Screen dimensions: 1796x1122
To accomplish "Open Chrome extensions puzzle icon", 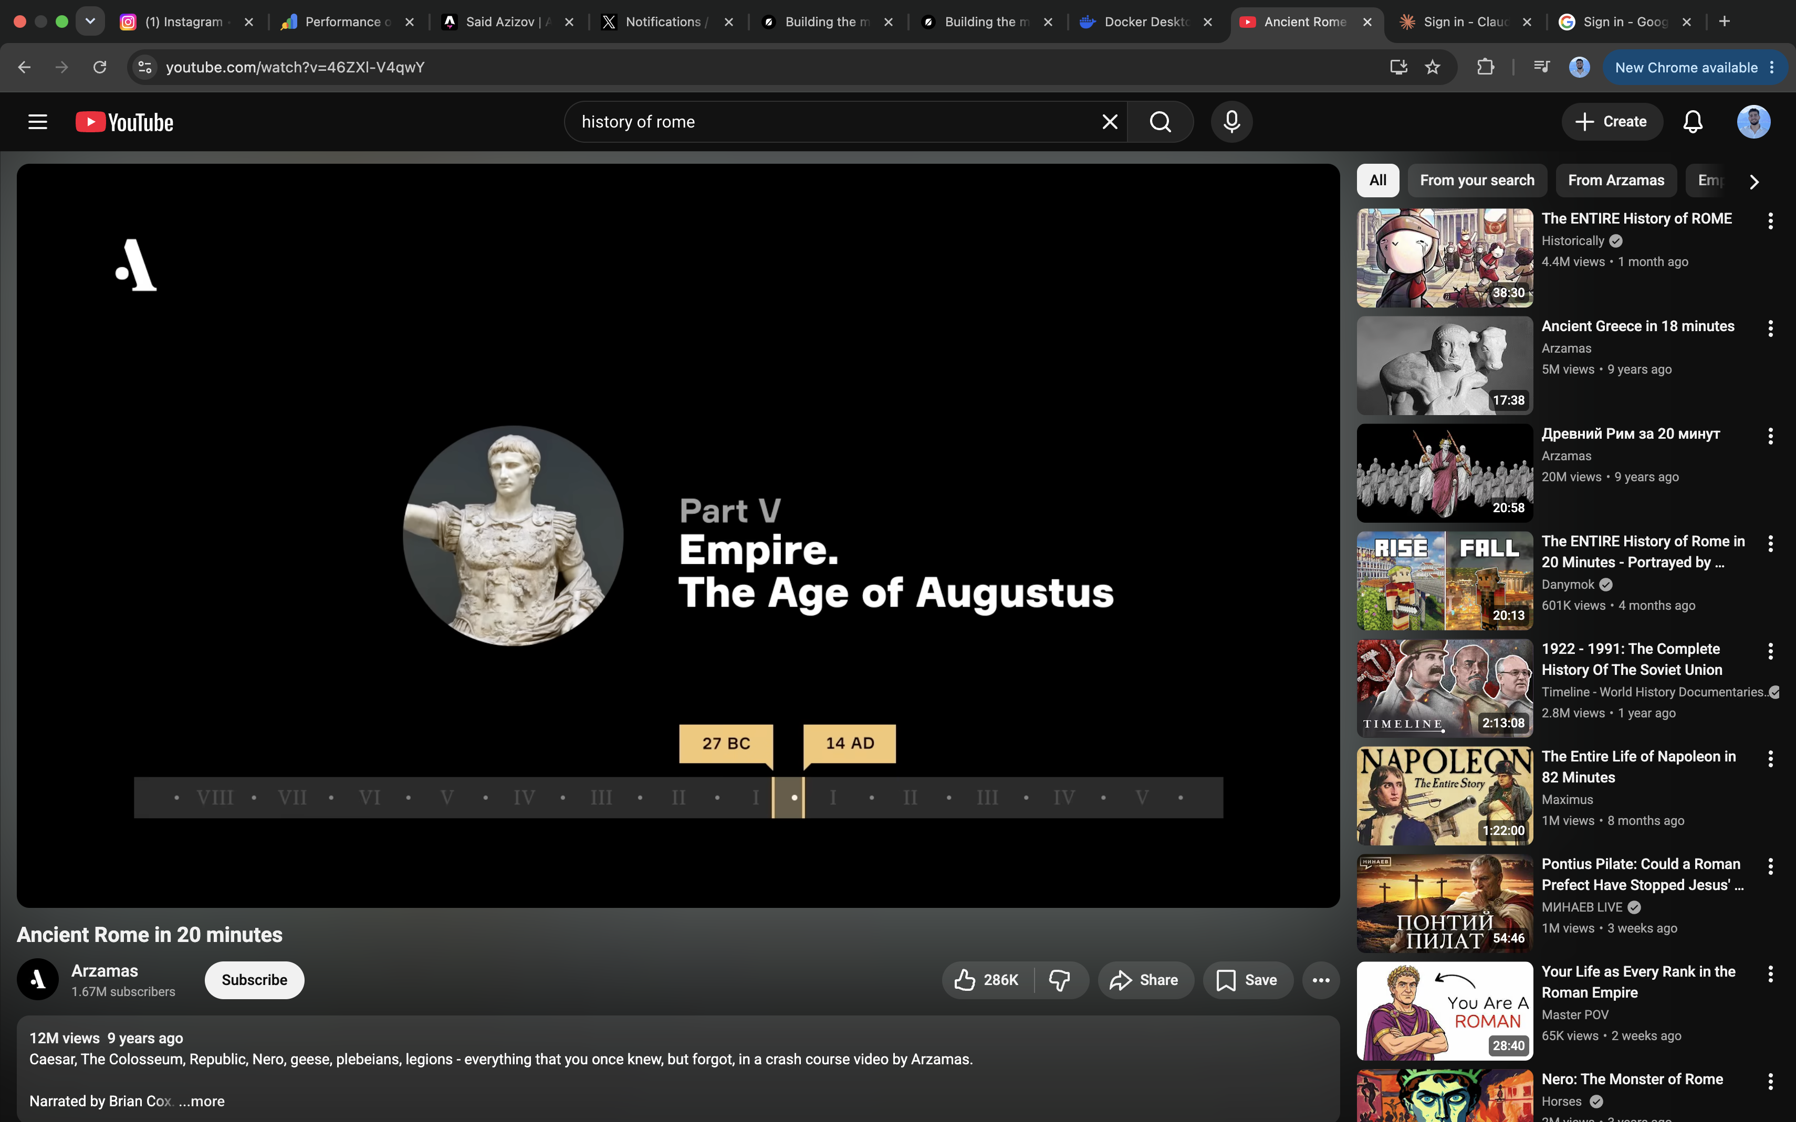I will click(x=1485, y=67).
